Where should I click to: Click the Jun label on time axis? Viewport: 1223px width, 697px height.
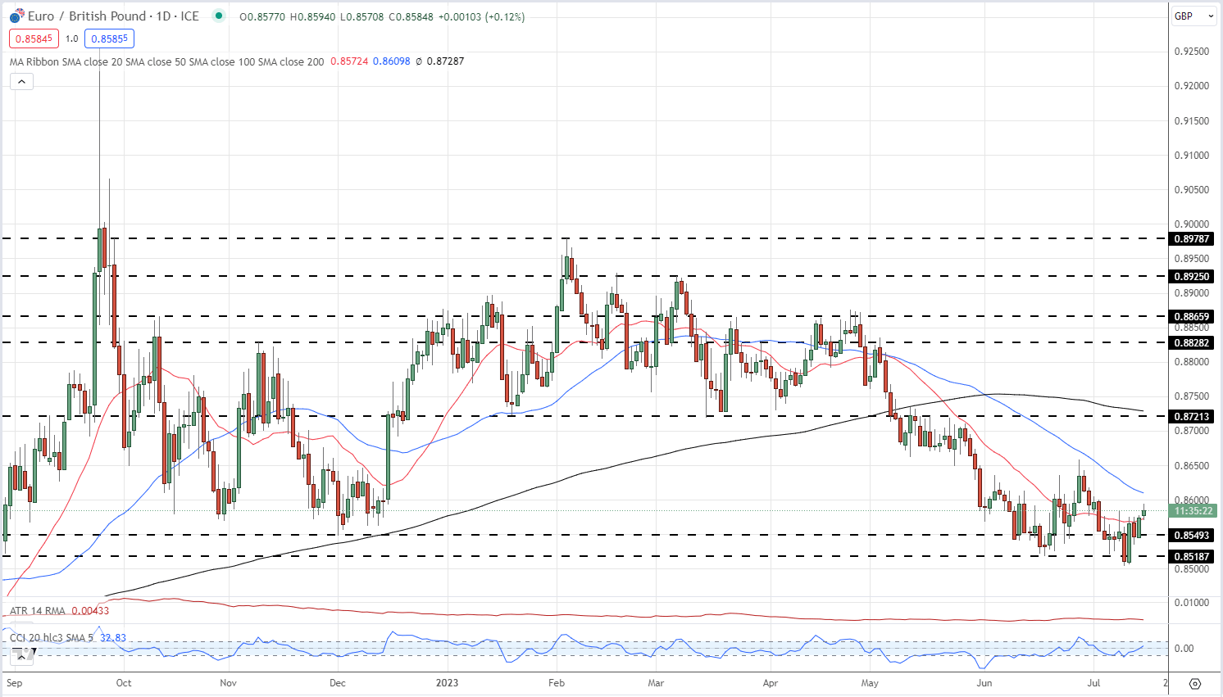point(984,683)
